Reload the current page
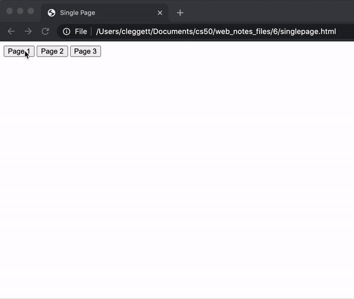Viewport: 354px width, 299px height. (45, 31)
